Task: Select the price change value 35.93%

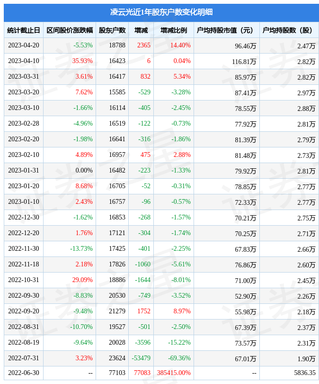Action: pos(82,61)
